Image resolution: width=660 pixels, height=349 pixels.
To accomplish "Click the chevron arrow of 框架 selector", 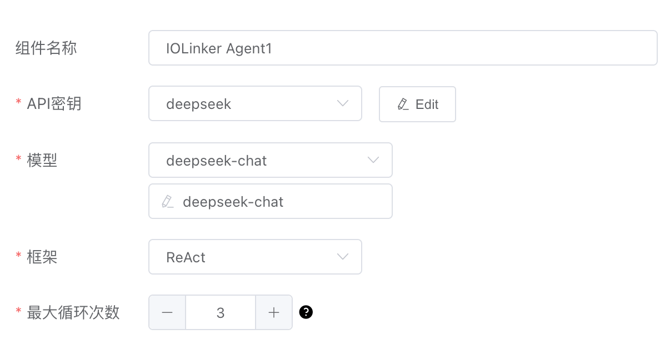I will [x=343, y=257].
